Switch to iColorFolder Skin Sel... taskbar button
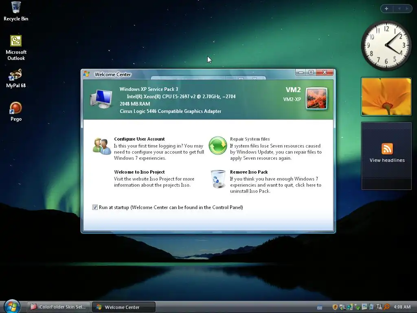 (x=59, y=307)
